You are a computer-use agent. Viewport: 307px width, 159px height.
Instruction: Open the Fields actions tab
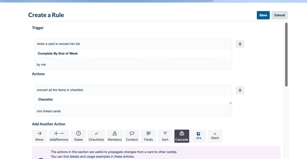point(148,136)
